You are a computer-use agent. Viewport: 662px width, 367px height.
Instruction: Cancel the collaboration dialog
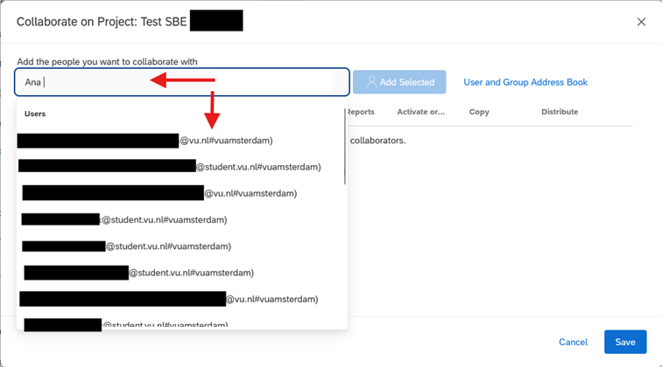[574, 342]
